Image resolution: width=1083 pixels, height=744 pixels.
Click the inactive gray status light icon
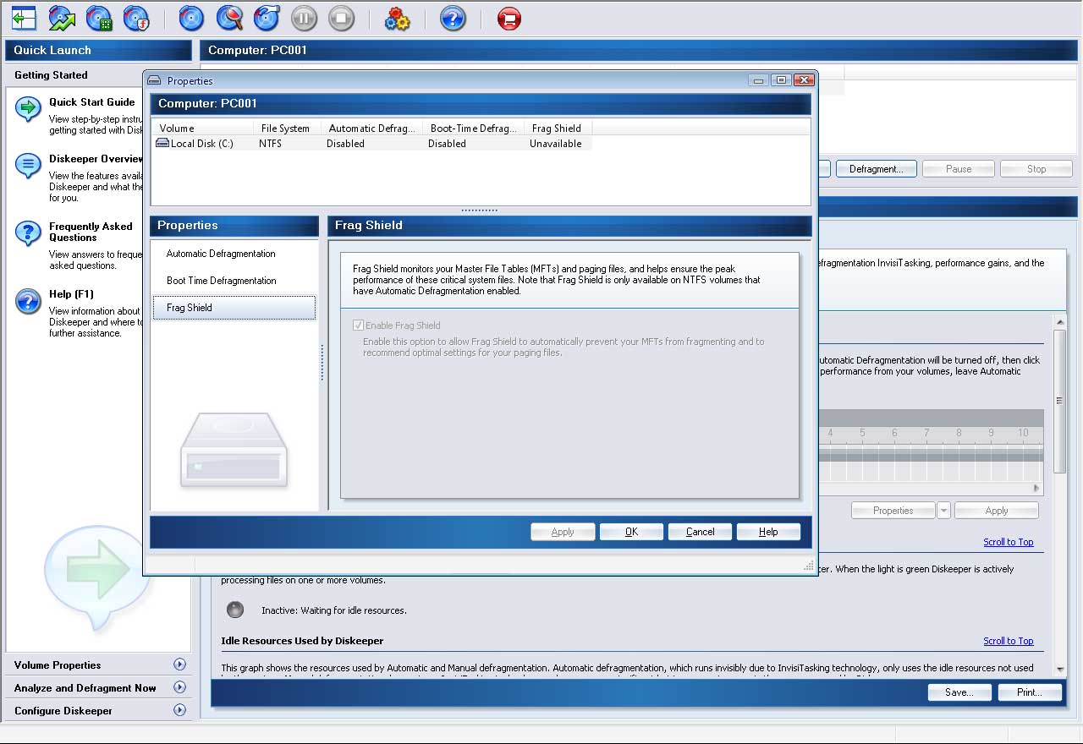(x=235, y=610)
